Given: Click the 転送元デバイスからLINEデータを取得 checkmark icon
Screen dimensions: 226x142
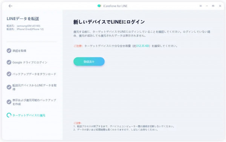Looking at the screenshot, I should click(9, 87).
